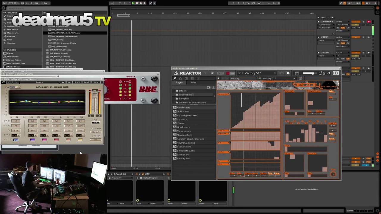This screenshot has width=381, height=214.
Task: Click the NI logo in Reaktor header
Action: click(336, 73)
